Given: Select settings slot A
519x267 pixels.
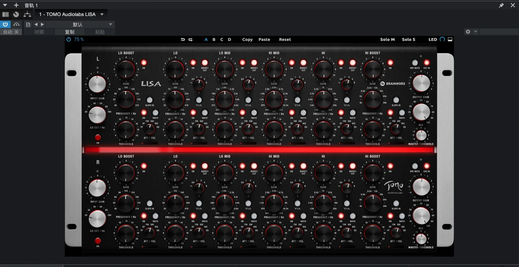Looking at the screenshot, I should [206, 39].
